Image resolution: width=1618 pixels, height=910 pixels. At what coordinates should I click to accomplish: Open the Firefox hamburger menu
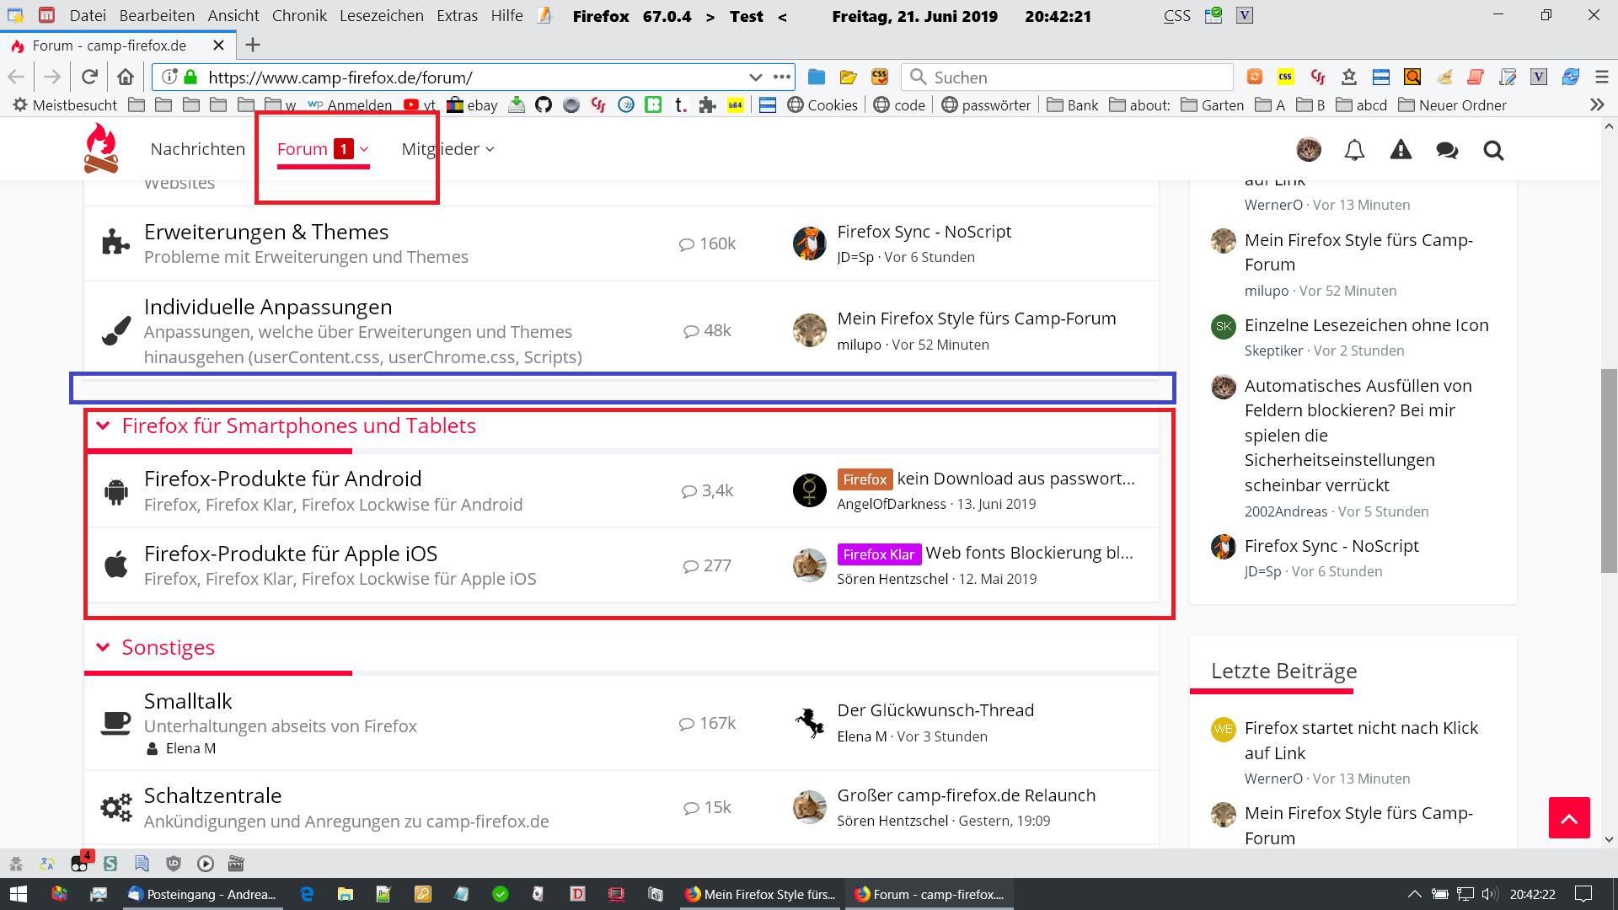coord(1602,78)
